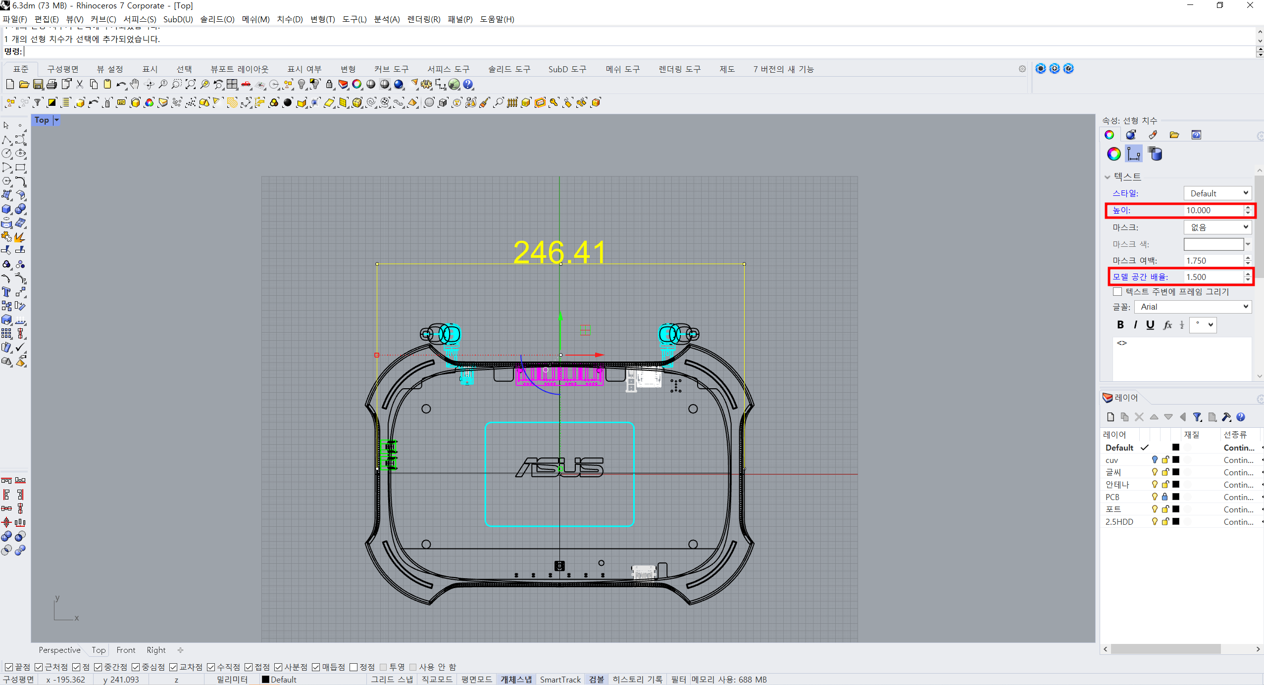The width and height of the screenshot is (1264, 685).
Task: Click the 2.5HDD layer color swatch
Action: point(1176,521)
